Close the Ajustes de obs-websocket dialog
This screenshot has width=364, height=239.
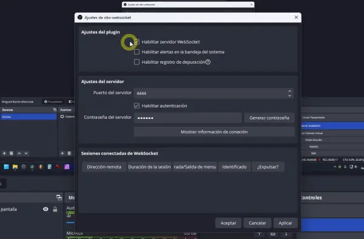[296, 18]
